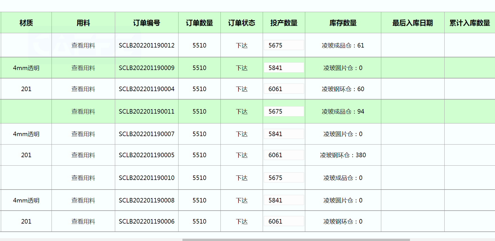The width and height of the screenshot is (495, 241).
Task: Click the 5675 input in row SCLB202201190010
Action: pos(284,178)
